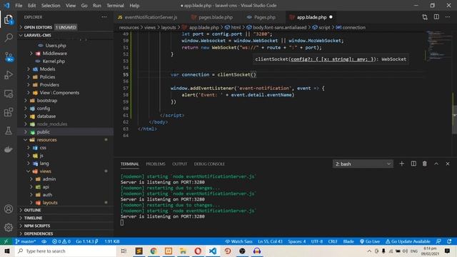
Task: Expand the Models folder
Action: 66,69
